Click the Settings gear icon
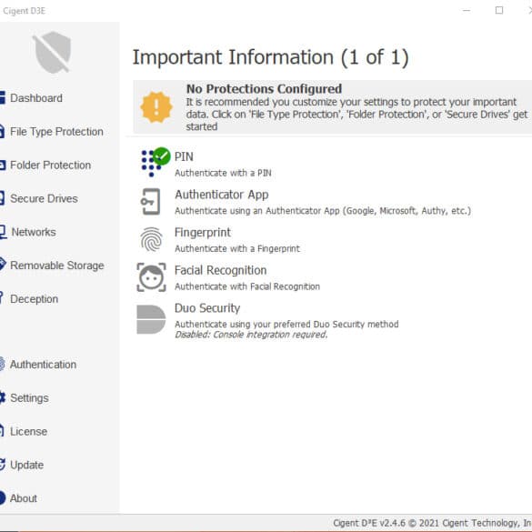The width and height of the screenshot is (532, 532). (3, 397)
